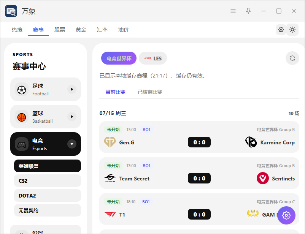305x234 pixels.
Task: Expand the Football category arrow
Action: tap(72, 89)
